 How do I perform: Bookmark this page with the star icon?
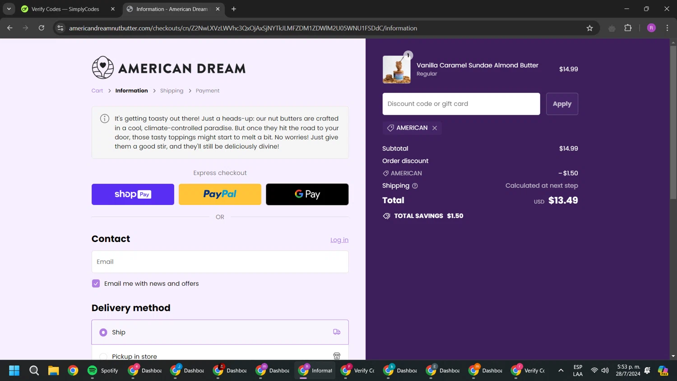[589, 28]
